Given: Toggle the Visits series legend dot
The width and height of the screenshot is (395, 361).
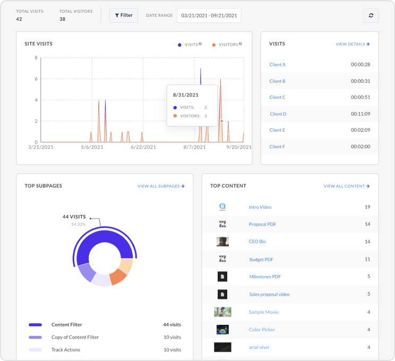Looking at the screenshot, I should click(179, 45).
